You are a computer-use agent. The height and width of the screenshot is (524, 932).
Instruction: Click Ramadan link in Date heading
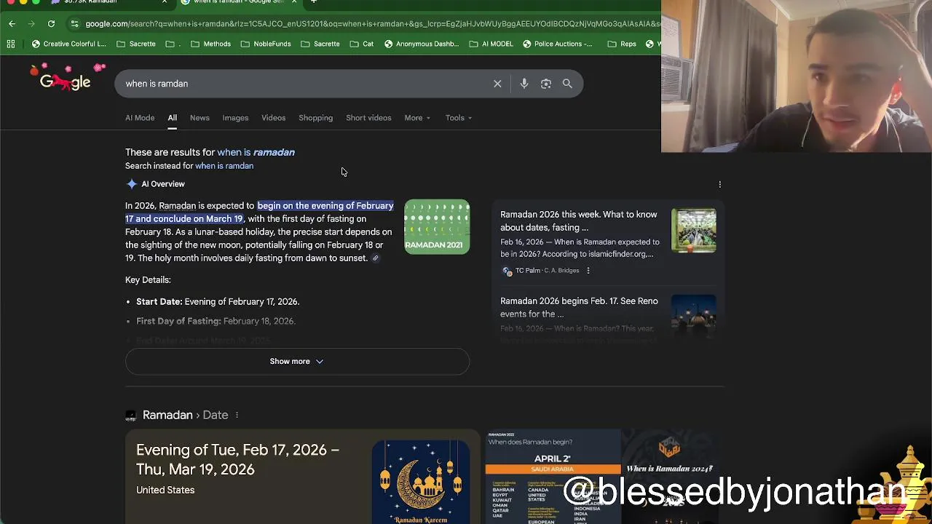[x=167, y=415]
